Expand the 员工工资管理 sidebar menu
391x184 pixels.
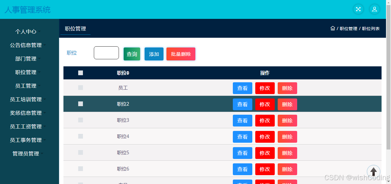28,126
